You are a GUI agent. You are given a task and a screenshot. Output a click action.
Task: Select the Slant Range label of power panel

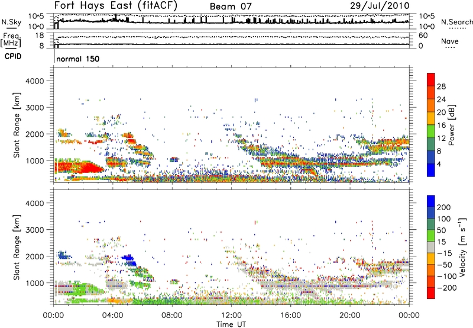17,126
